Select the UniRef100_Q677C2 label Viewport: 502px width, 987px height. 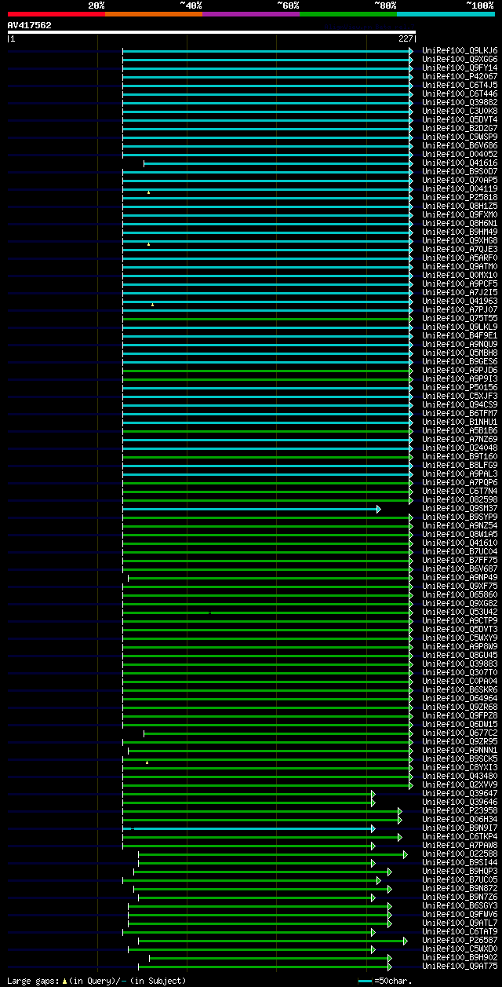[x=460, y=733]
